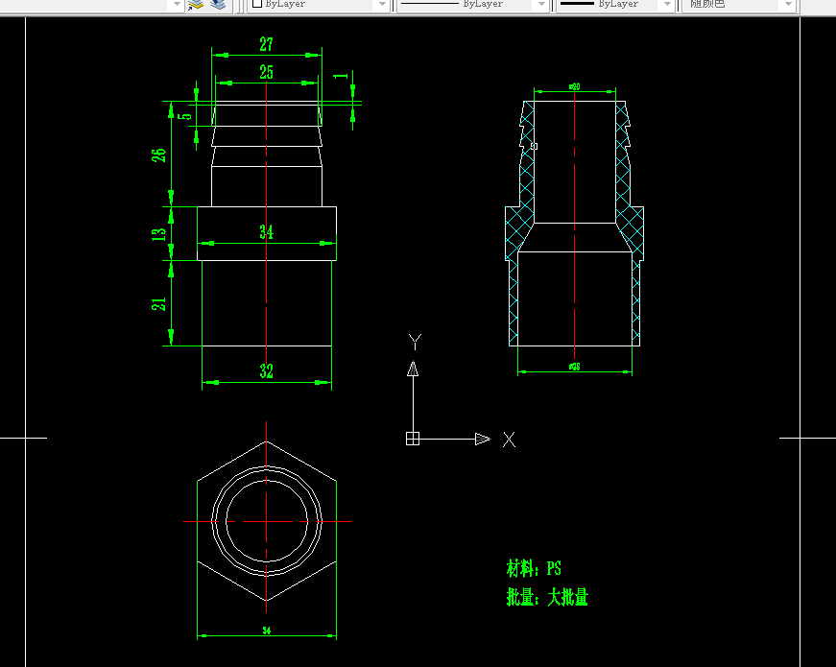836x667 pixels.
Task: Select the dimension text 27
Action: [x=266, y=43]
